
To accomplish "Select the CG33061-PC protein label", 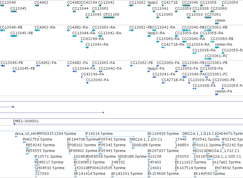I will click(x=216, y=74).
